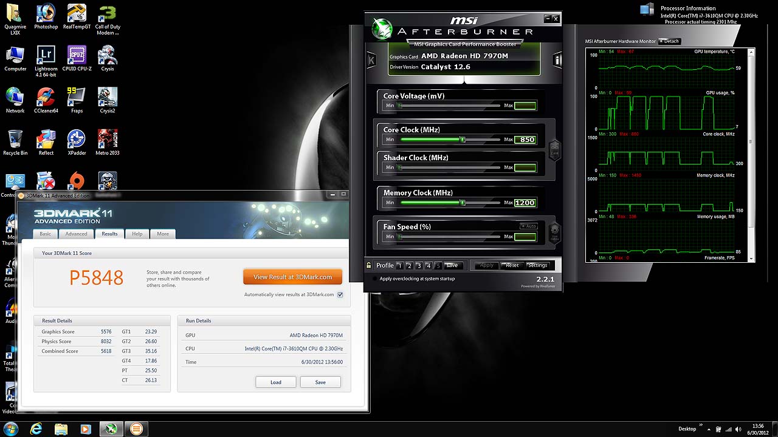Adjust the Core Voltage slider handle
The height and width of the screenshot is (437, 778).
[x=400, y=106]
